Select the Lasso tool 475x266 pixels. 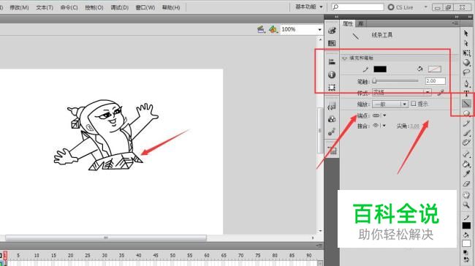[x=466, y=72]
